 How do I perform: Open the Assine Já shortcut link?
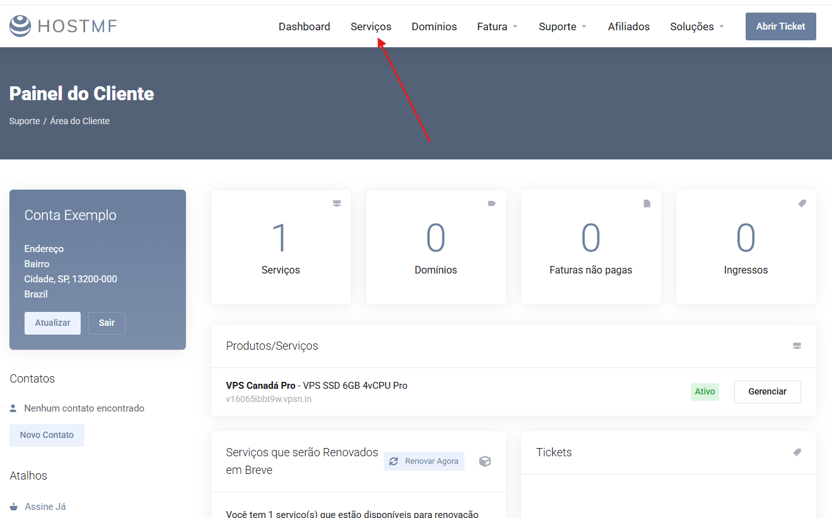(x=45, y=507)
